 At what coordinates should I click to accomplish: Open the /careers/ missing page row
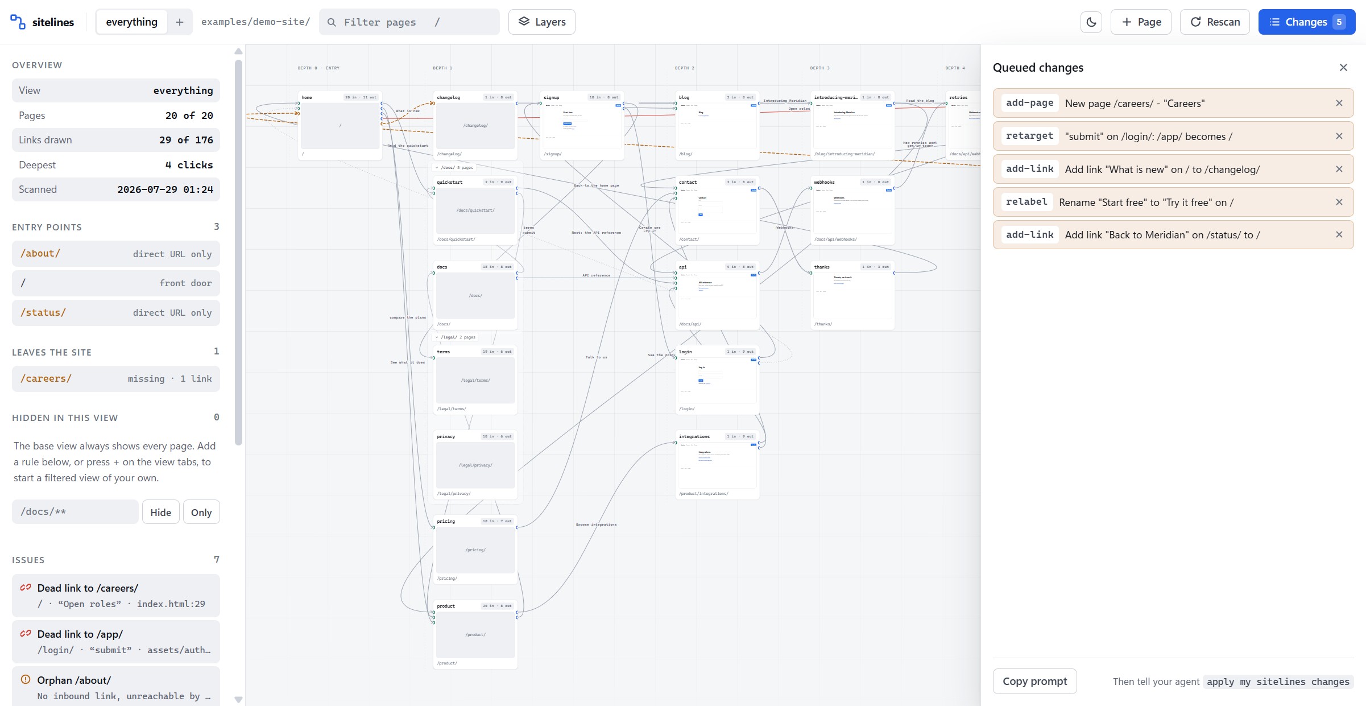(x=115, y=378)
